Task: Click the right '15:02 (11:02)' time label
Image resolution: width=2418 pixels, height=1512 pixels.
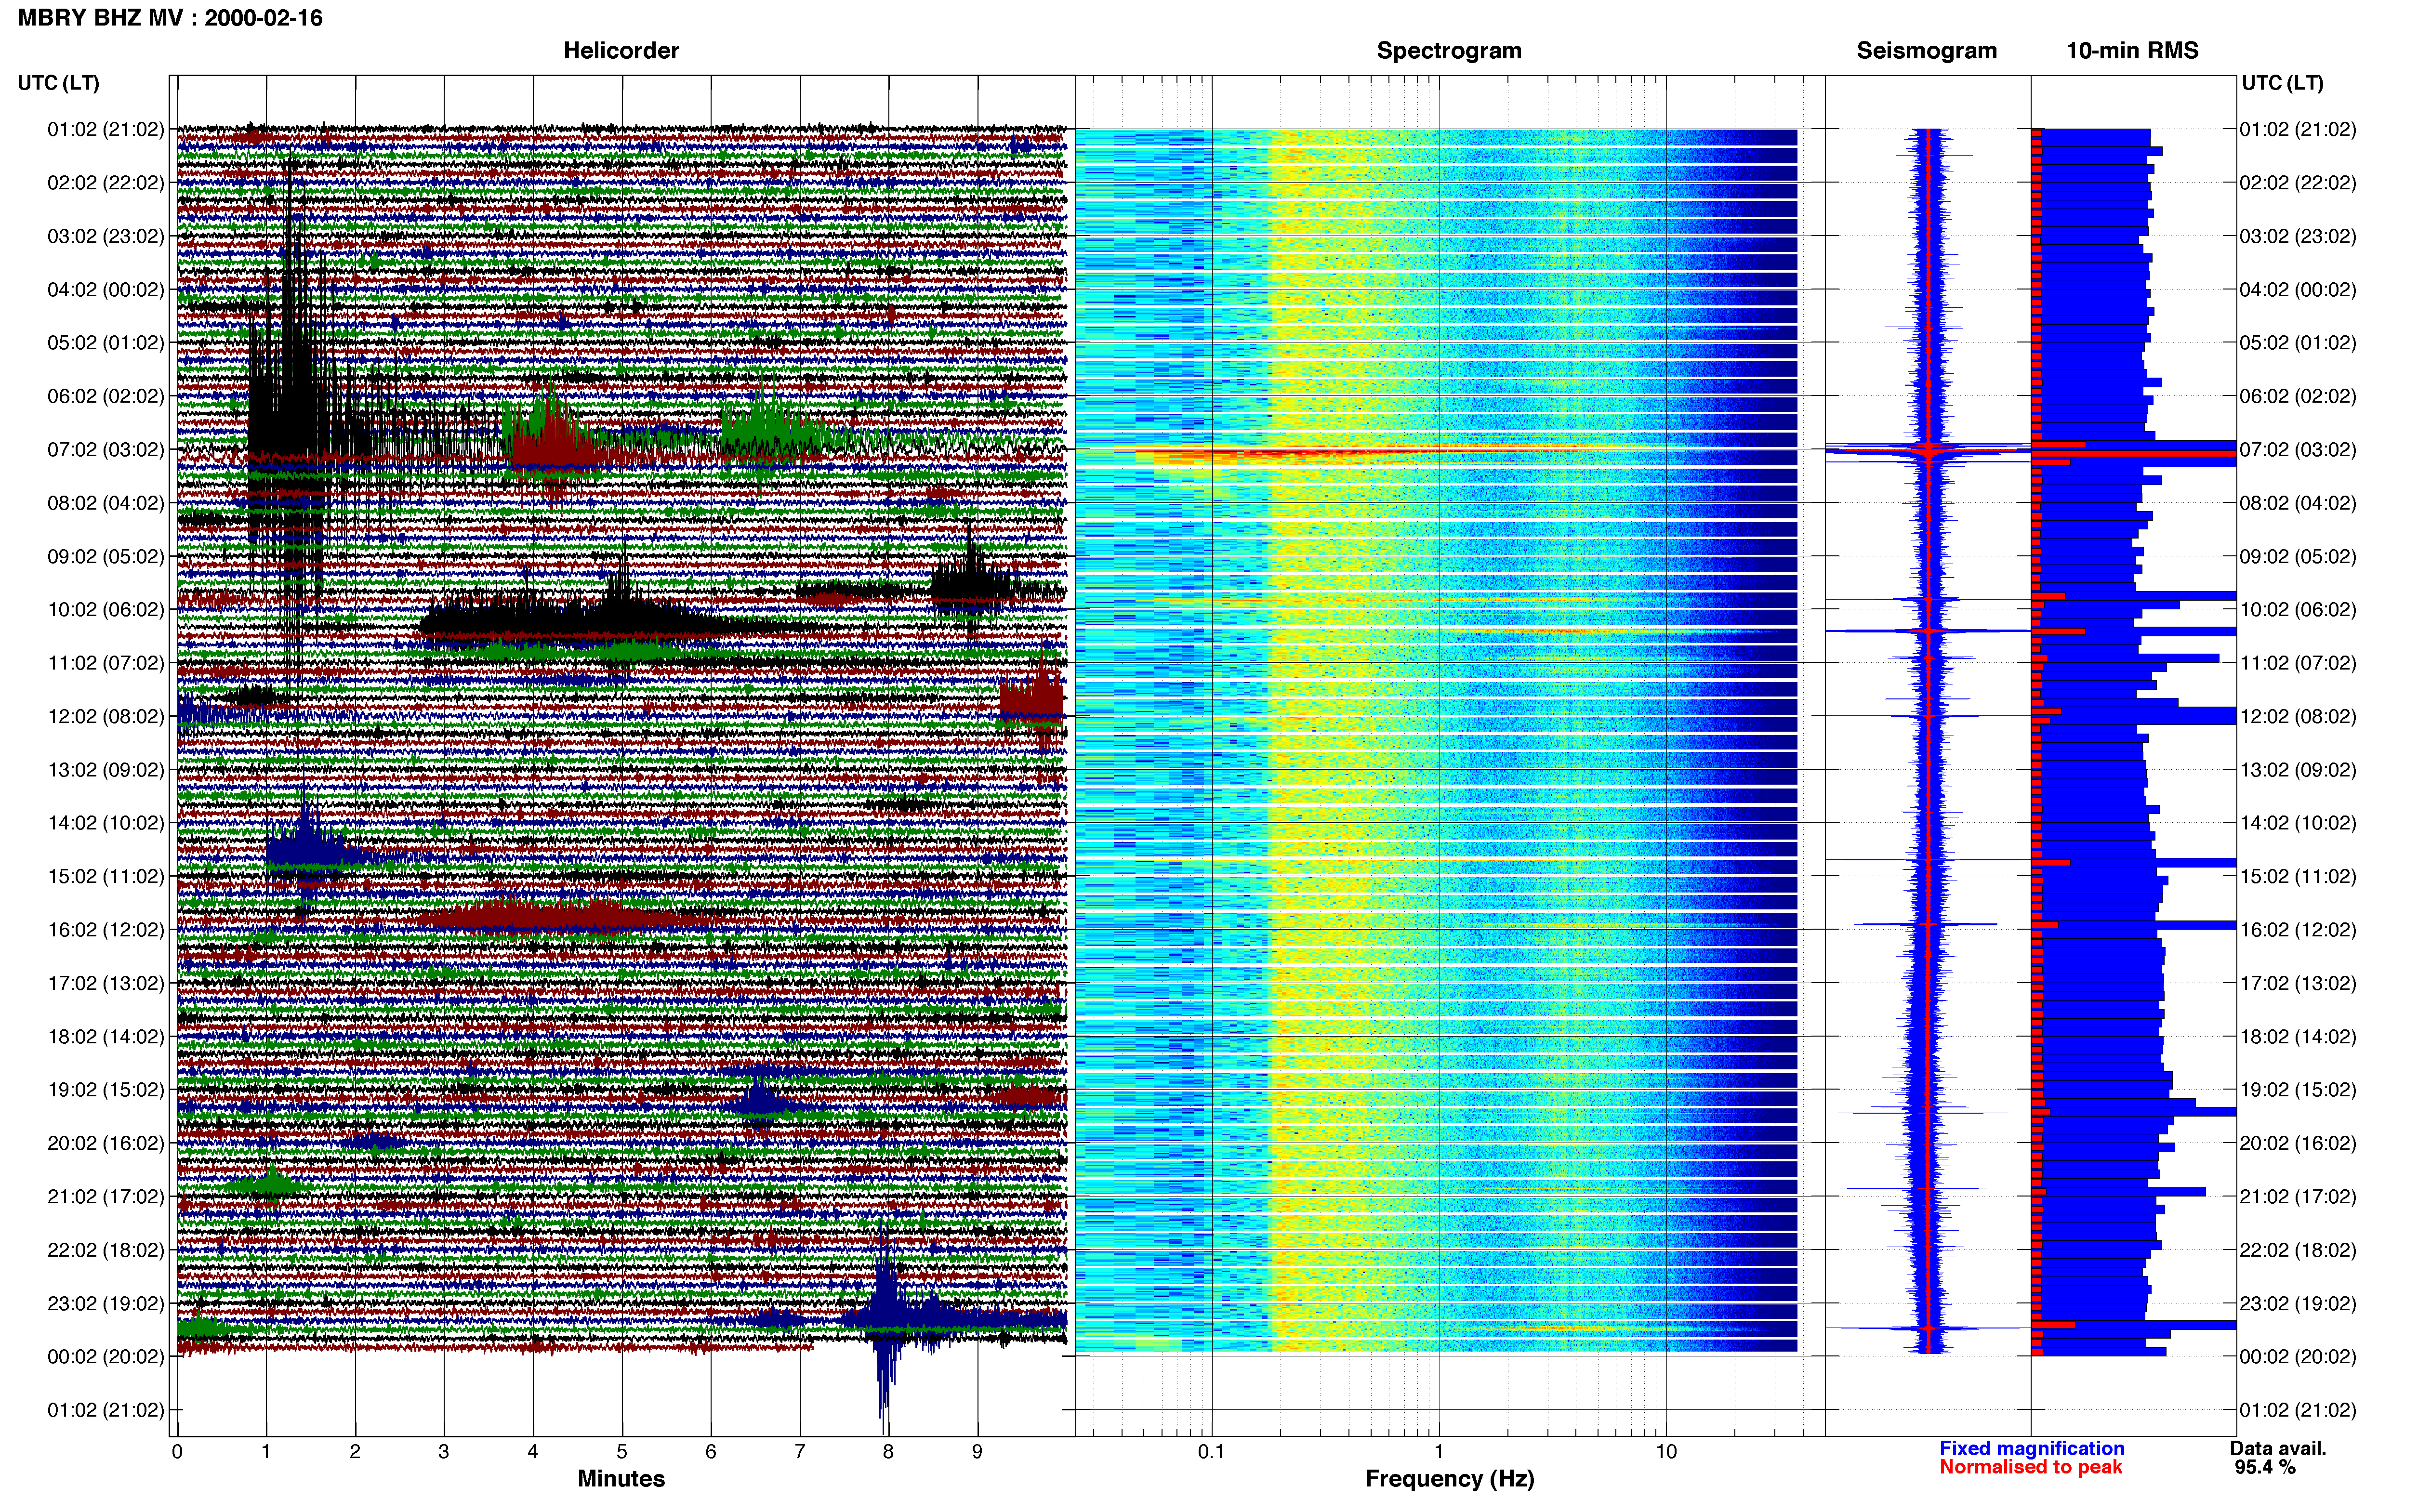Action: pyautogui.click(x=2298, y=876)
